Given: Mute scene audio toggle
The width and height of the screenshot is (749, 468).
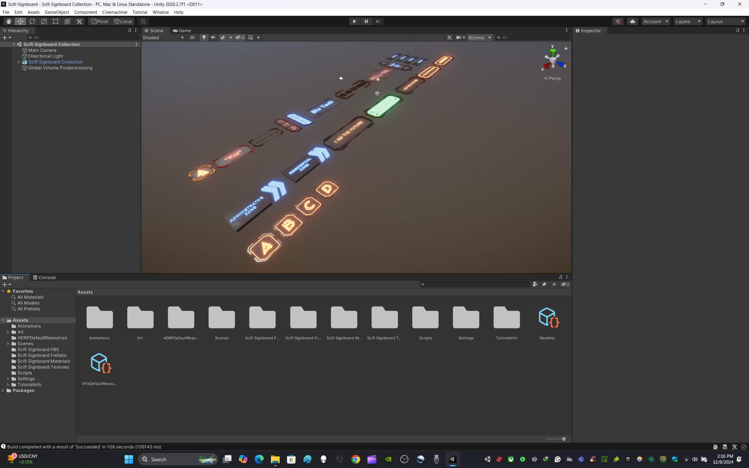Looking at the screenshot, I should (x=213, y=37).
